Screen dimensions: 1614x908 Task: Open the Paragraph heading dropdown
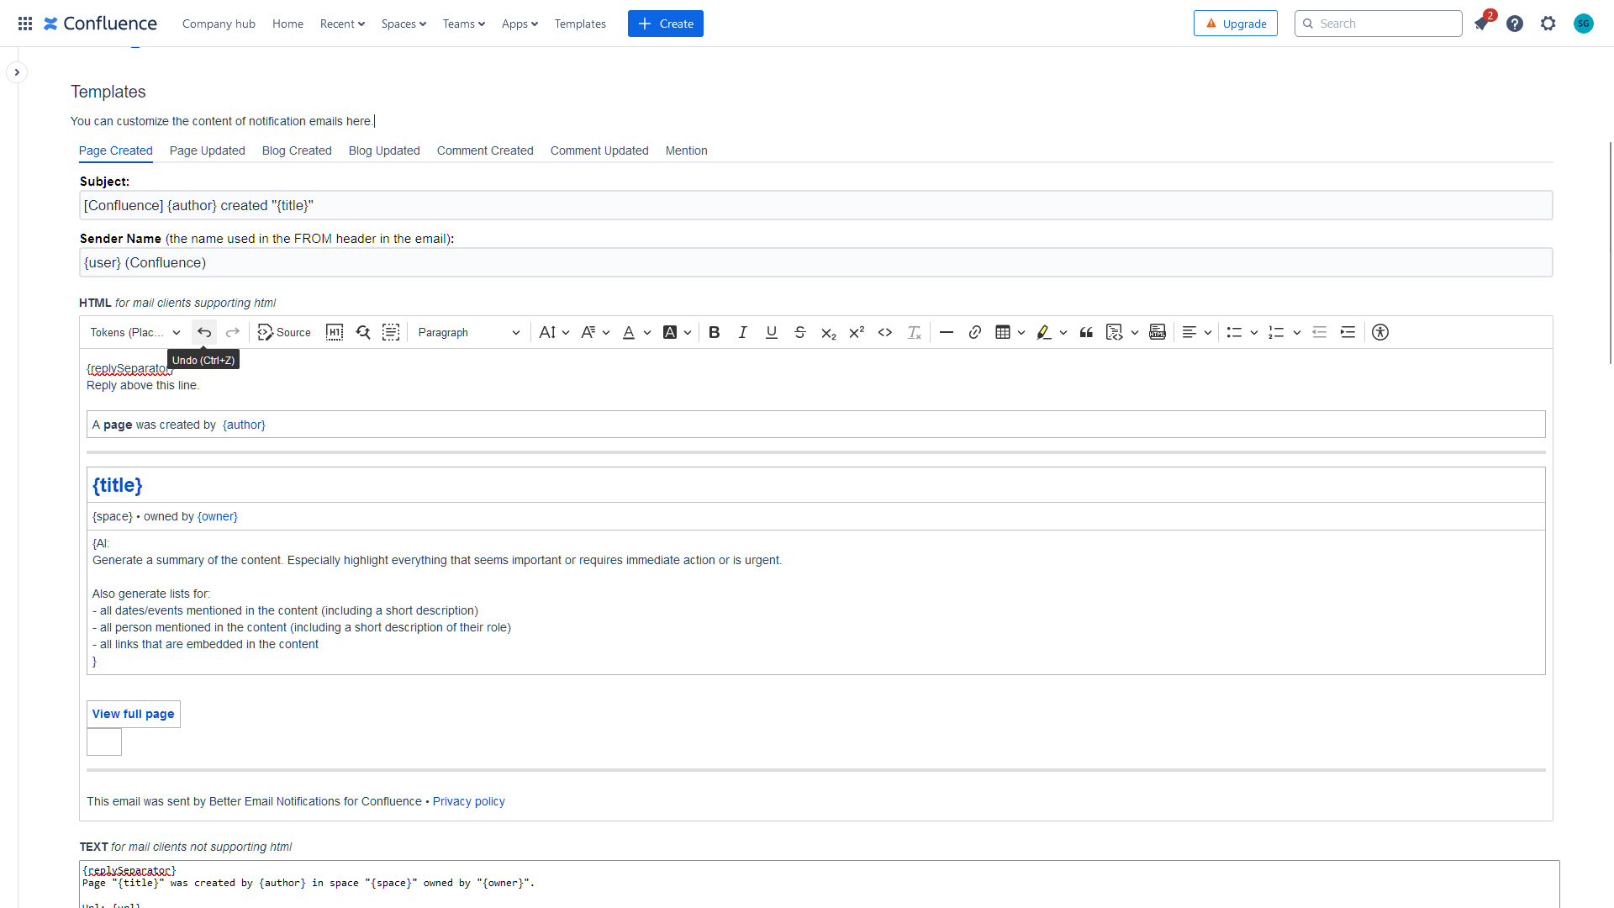tap(468, 332)
